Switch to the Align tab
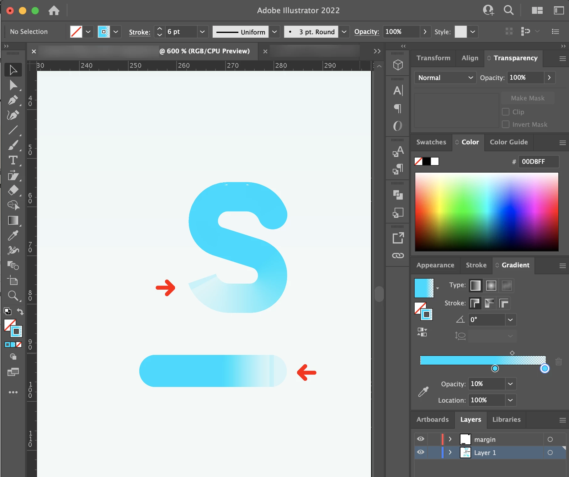This screenshot has width=569, height=477. pos(470,58)
